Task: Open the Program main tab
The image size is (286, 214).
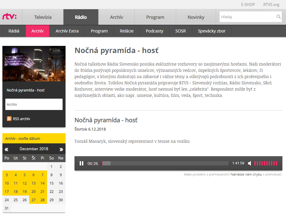Action: click(x=155, y=17)
